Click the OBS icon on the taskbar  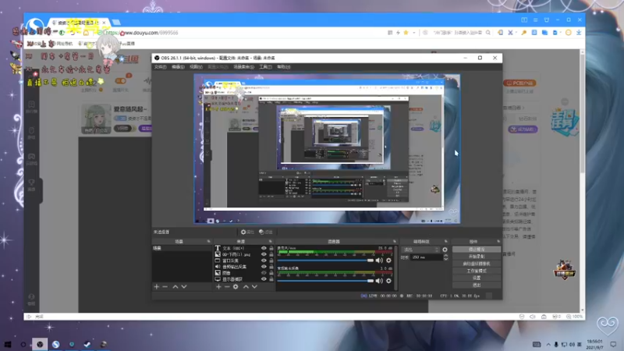(x=40, y=344)
